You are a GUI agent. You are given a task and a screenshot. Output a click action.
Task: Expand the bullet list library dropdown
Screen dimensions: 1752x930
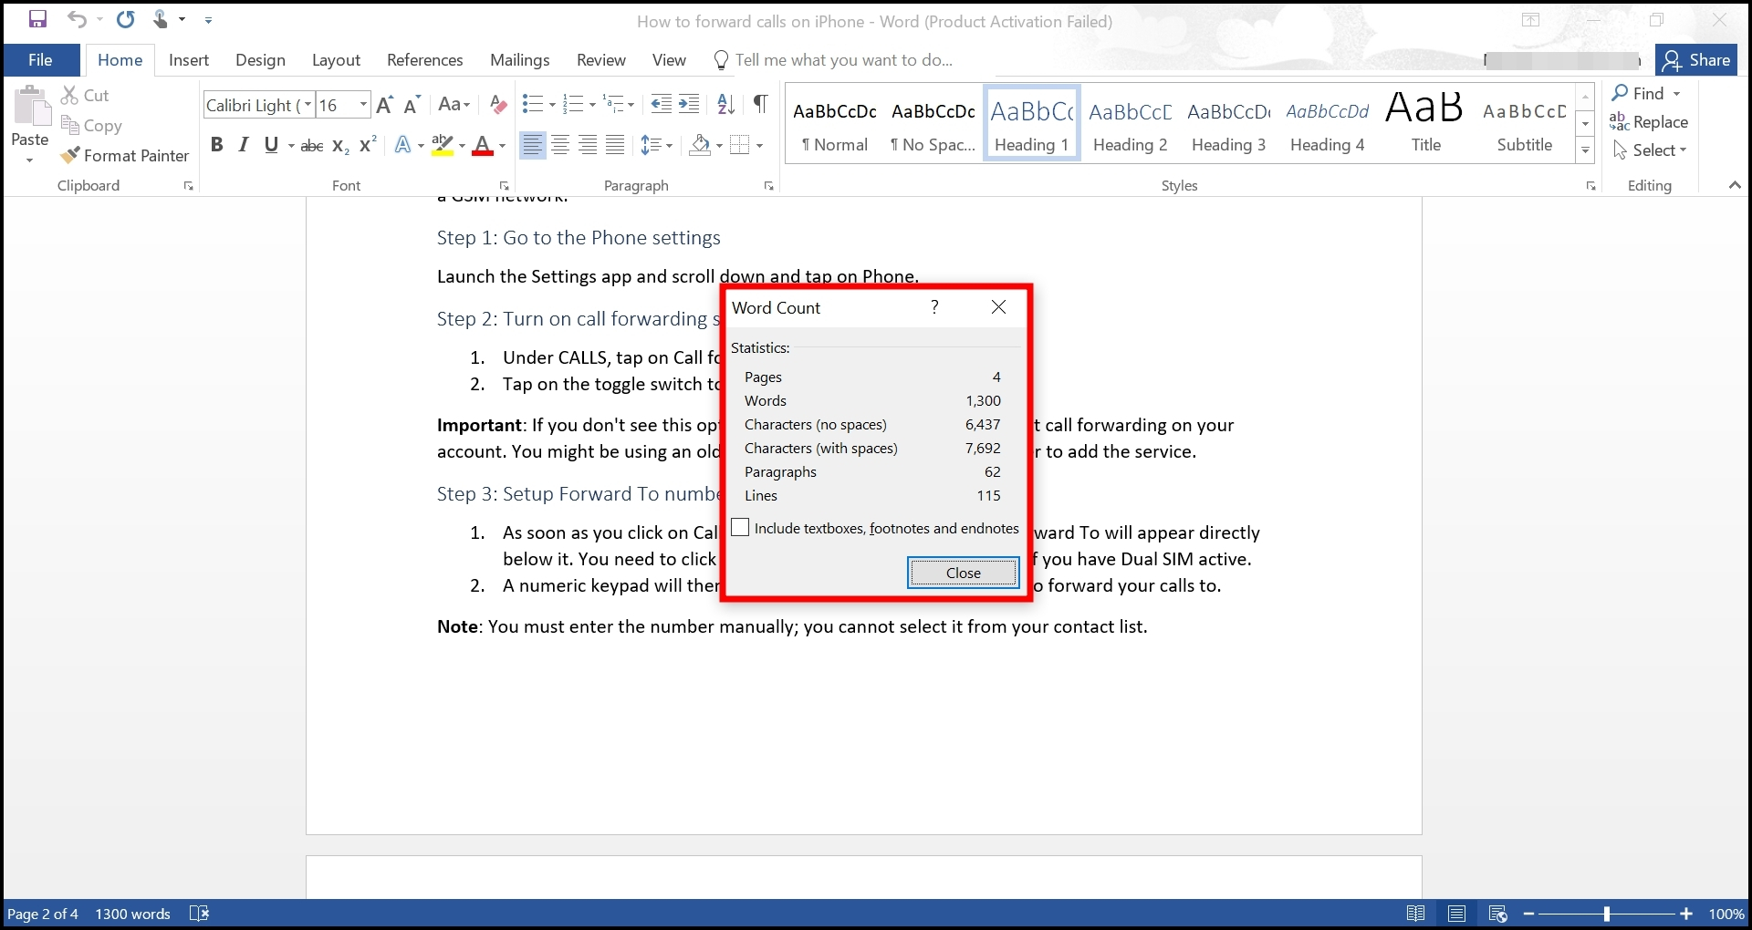click(x=552, y=105)
